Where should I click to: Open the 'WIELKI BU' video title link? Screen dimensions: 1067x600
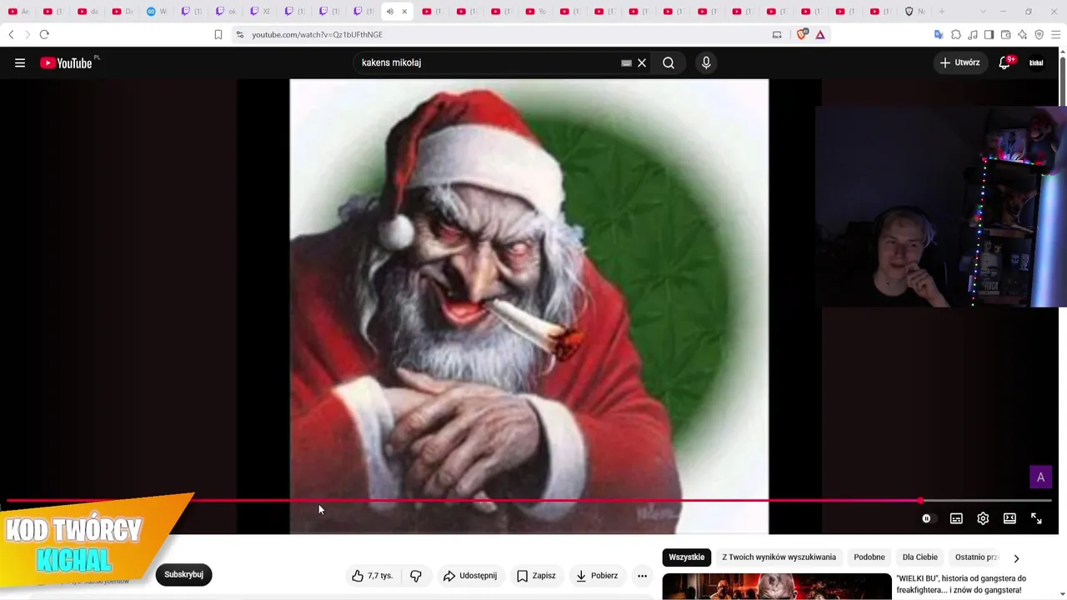pyautogui.click(x=961, y=584)
